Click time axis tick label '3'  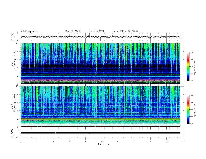click(x=69, y=142)
